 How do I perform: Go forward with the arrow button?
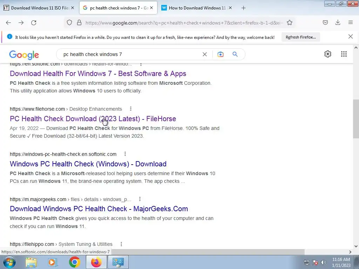(21, 23)
